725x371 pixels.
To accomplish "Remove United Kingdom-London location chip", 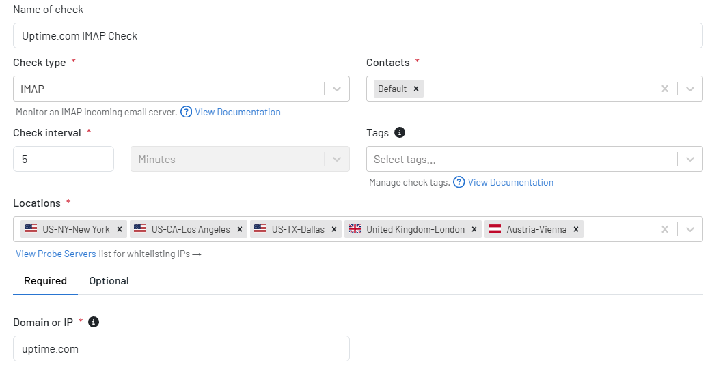I will [474, 229].
